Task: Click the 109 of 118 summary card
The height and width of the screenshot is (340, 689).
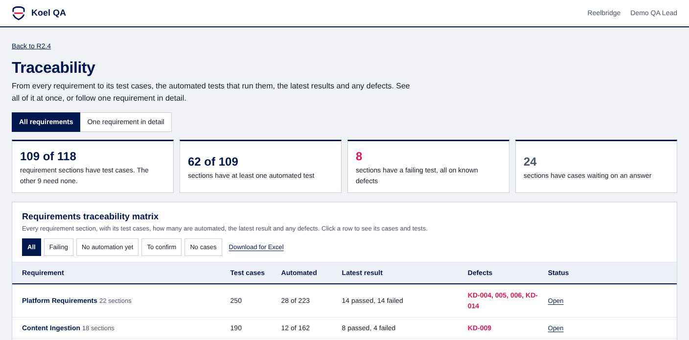Action: [92, 167]
